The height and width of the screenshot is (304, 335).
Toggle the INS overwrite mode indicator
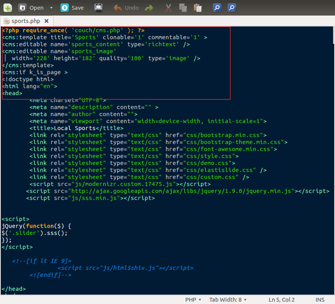click(320, 300)
